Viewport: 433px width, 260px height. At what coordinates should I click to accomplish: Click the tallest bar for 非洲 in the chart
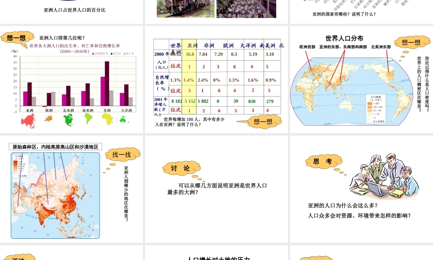(x=107, y=84)
